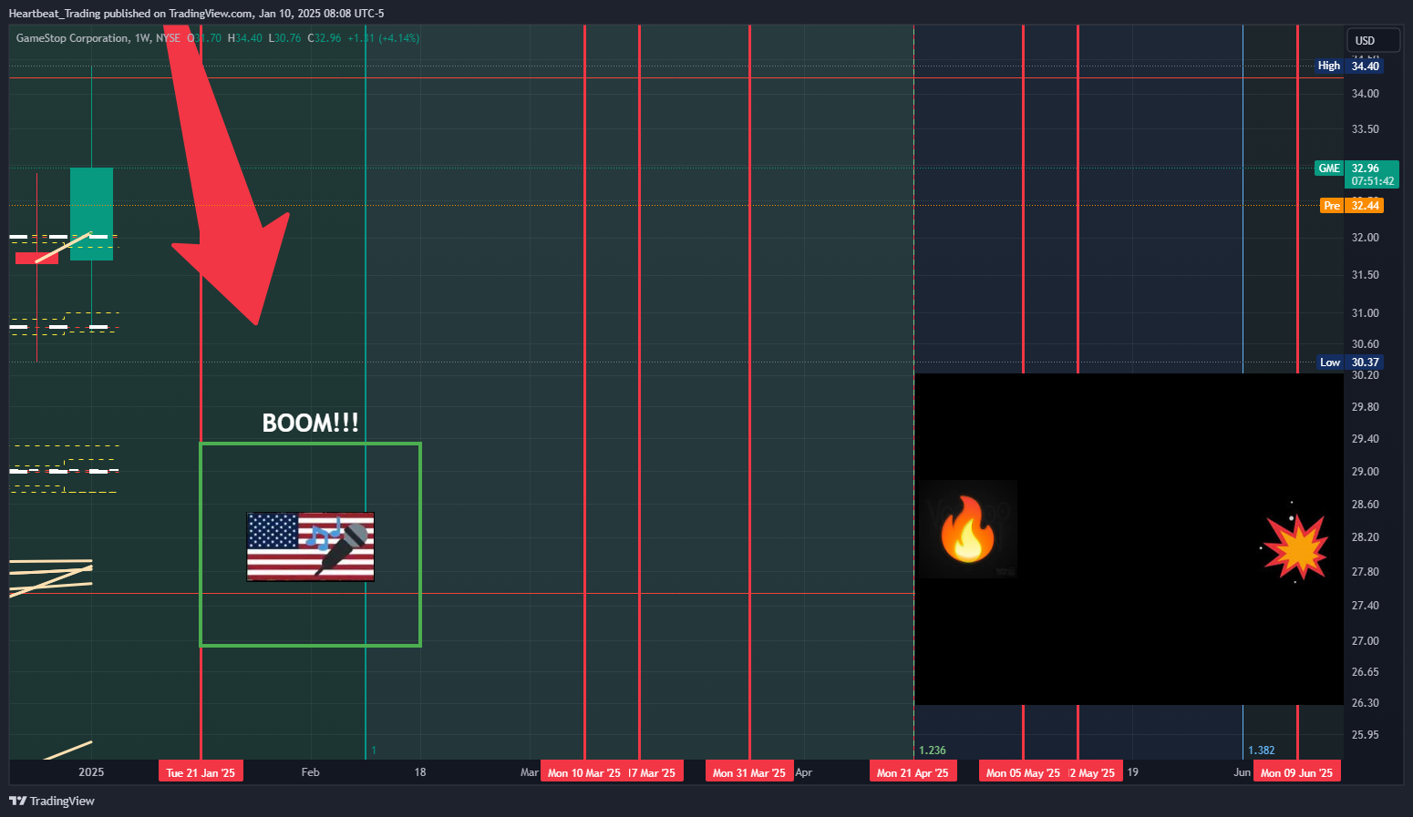The width and height of the screenshot is (1413, 817).
Task: Click the 34.00 price axis value
Action: tap(1365, 94)
